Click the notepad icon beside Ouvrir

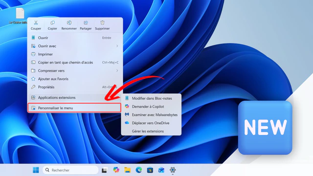[33, 38]
